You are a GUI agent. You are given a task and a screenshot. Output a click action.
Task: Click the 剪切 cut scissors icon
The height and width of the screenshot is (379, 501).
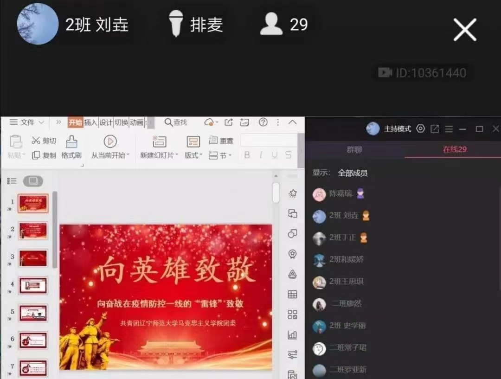36,141
